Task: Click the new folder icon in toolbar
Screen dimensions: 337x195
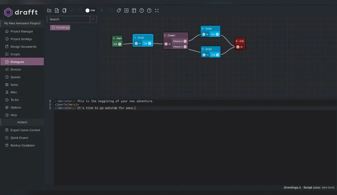Action: 49,10
